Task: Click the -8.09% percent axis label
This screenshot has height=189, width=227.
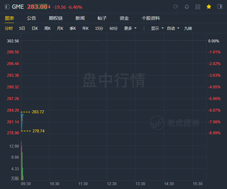Action: point(214,133)
